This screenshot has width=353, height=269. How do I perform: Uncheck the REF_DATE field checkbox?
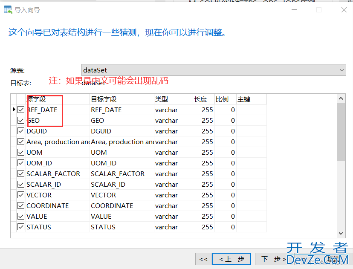click(x=21, y=110)
